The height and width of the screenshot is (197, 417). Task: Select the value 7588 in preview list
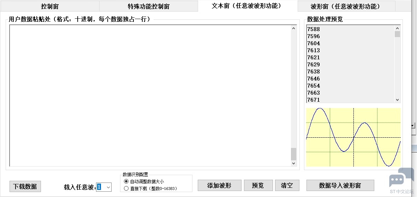pos(314,29)
